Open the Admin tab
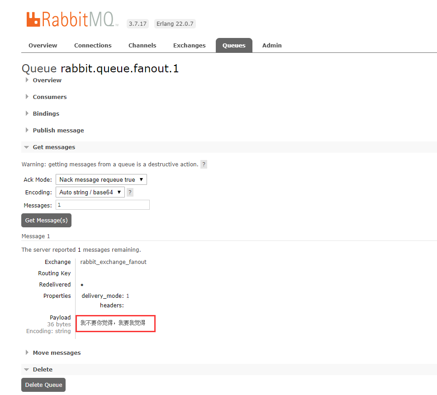The width and height of the screenshot is (437, 395). click(x=272, y=45)
